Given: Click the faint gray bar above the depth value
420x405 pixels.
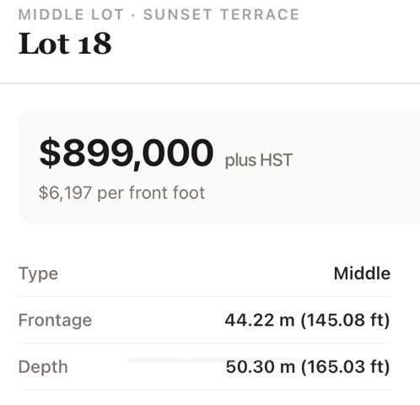Looking at the screenshot, I should click(x=211, y=360).
